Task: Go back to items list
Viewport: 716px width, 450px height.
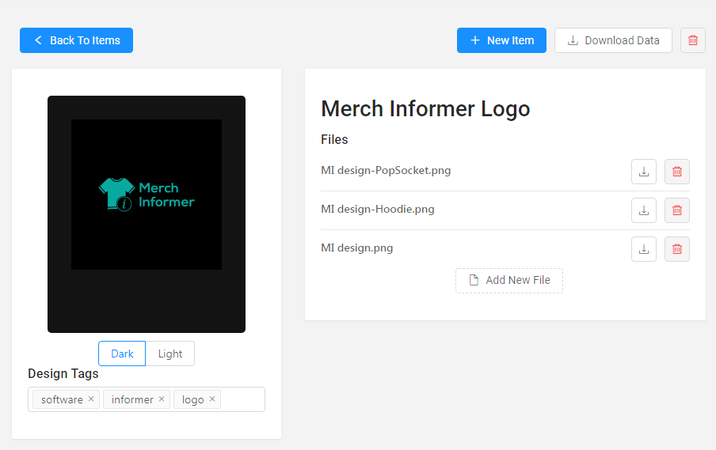Action: point(76,40)
